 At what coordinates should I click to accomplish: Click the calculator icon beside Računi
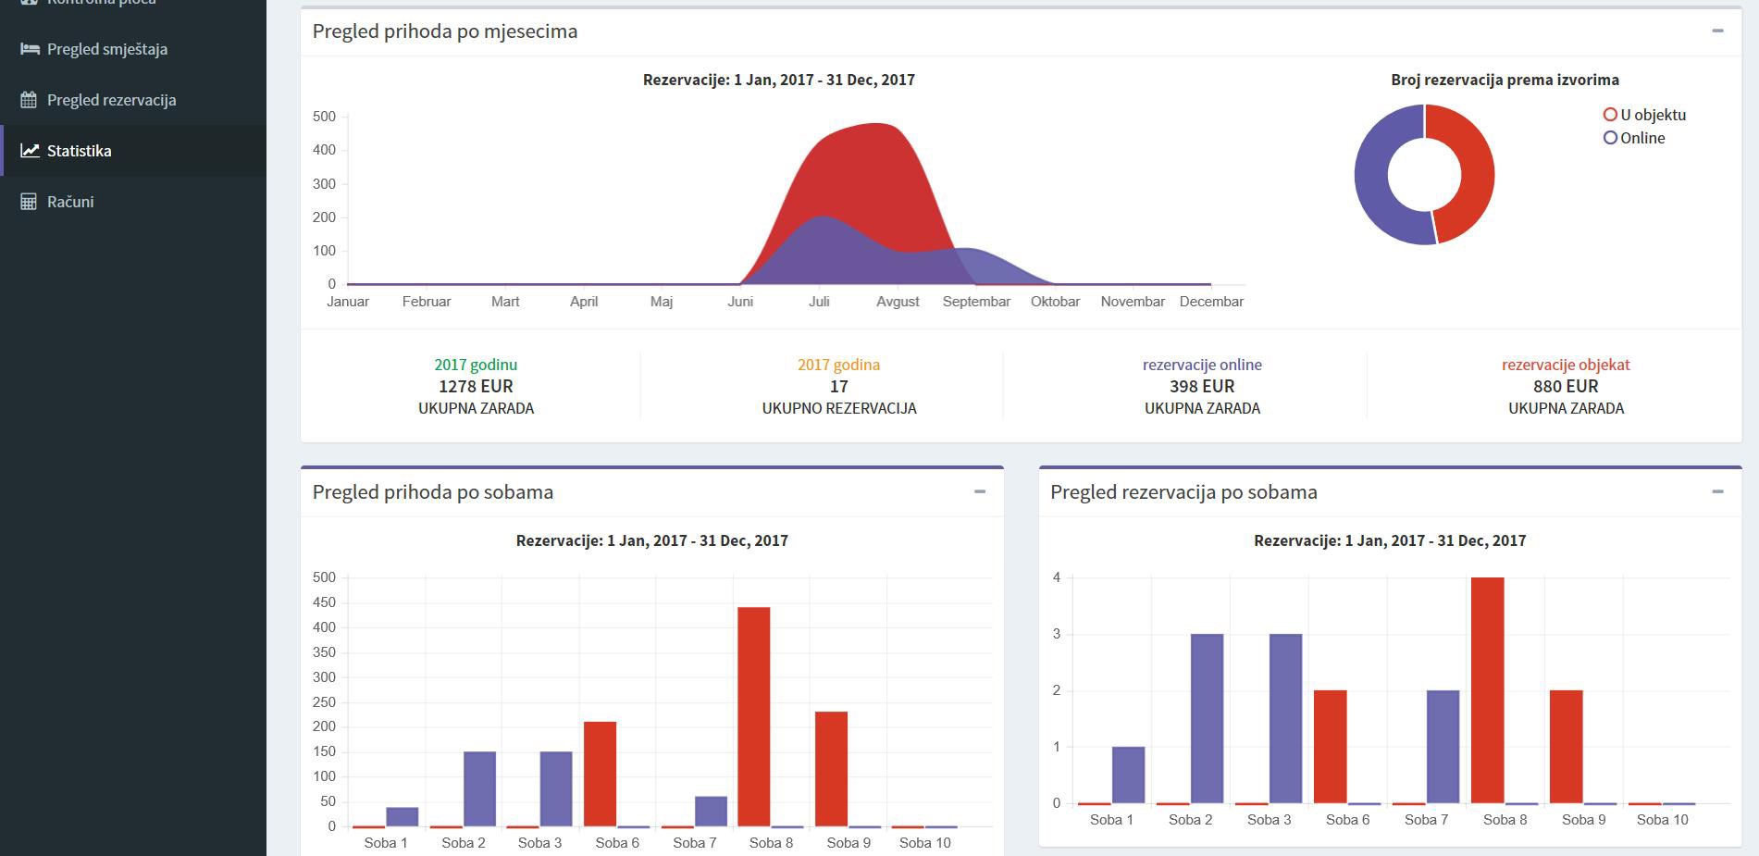[x=29, y=202]
